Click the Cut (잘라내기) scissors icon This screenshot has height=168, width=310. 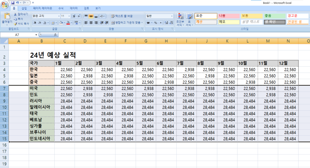(15, 14)
